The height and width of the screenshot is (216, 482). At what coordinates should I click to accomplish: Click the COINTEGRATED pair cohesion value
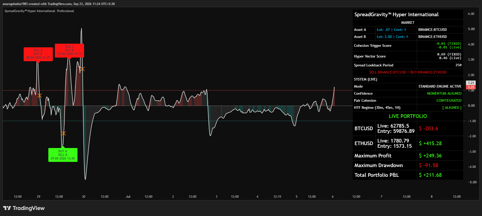click(449, 101)
